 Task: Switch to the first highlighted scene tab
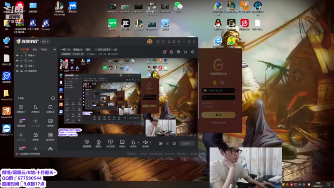(25, 49)
